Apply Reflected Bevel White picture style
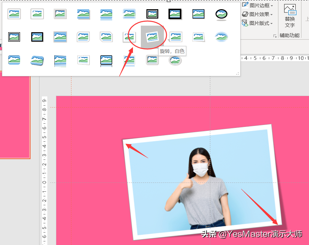 click(129, 61)
